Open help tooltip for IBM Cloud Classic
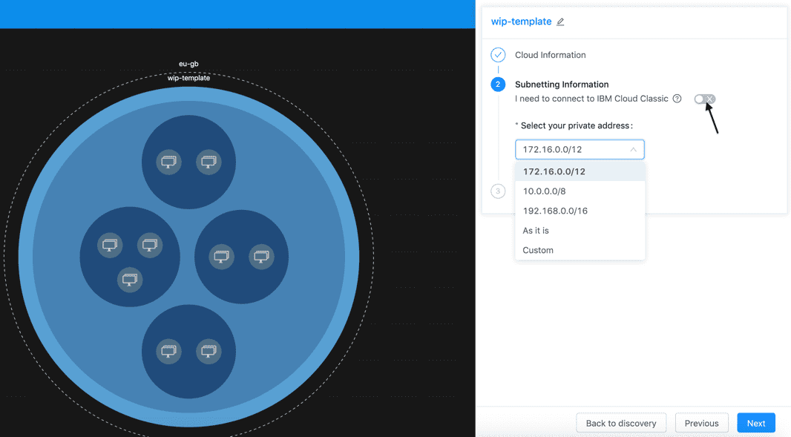This screenshot has height=437, width=791. (677, 99)
